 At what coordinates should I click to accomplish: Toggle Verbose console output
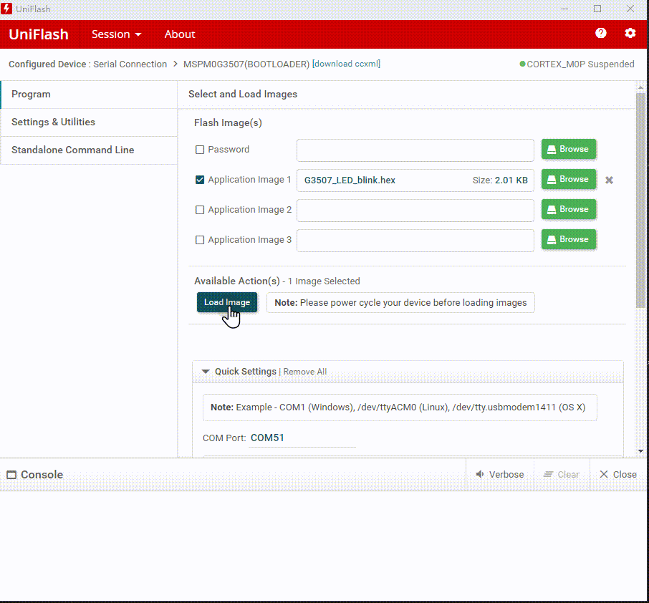(499, 474)
